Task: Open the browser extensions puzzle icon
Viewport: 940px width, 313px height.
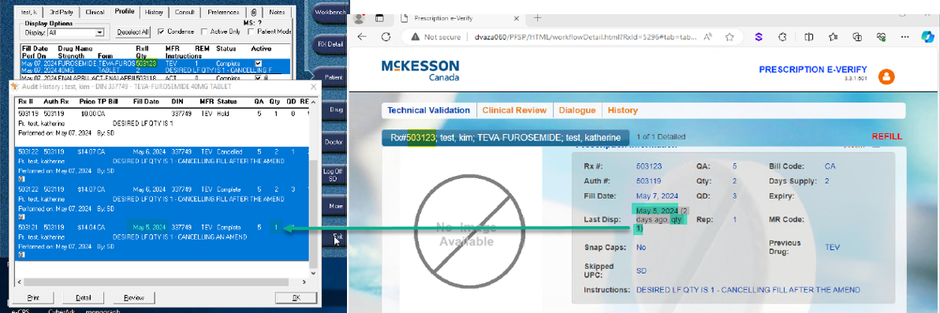Action: (782, 36)
